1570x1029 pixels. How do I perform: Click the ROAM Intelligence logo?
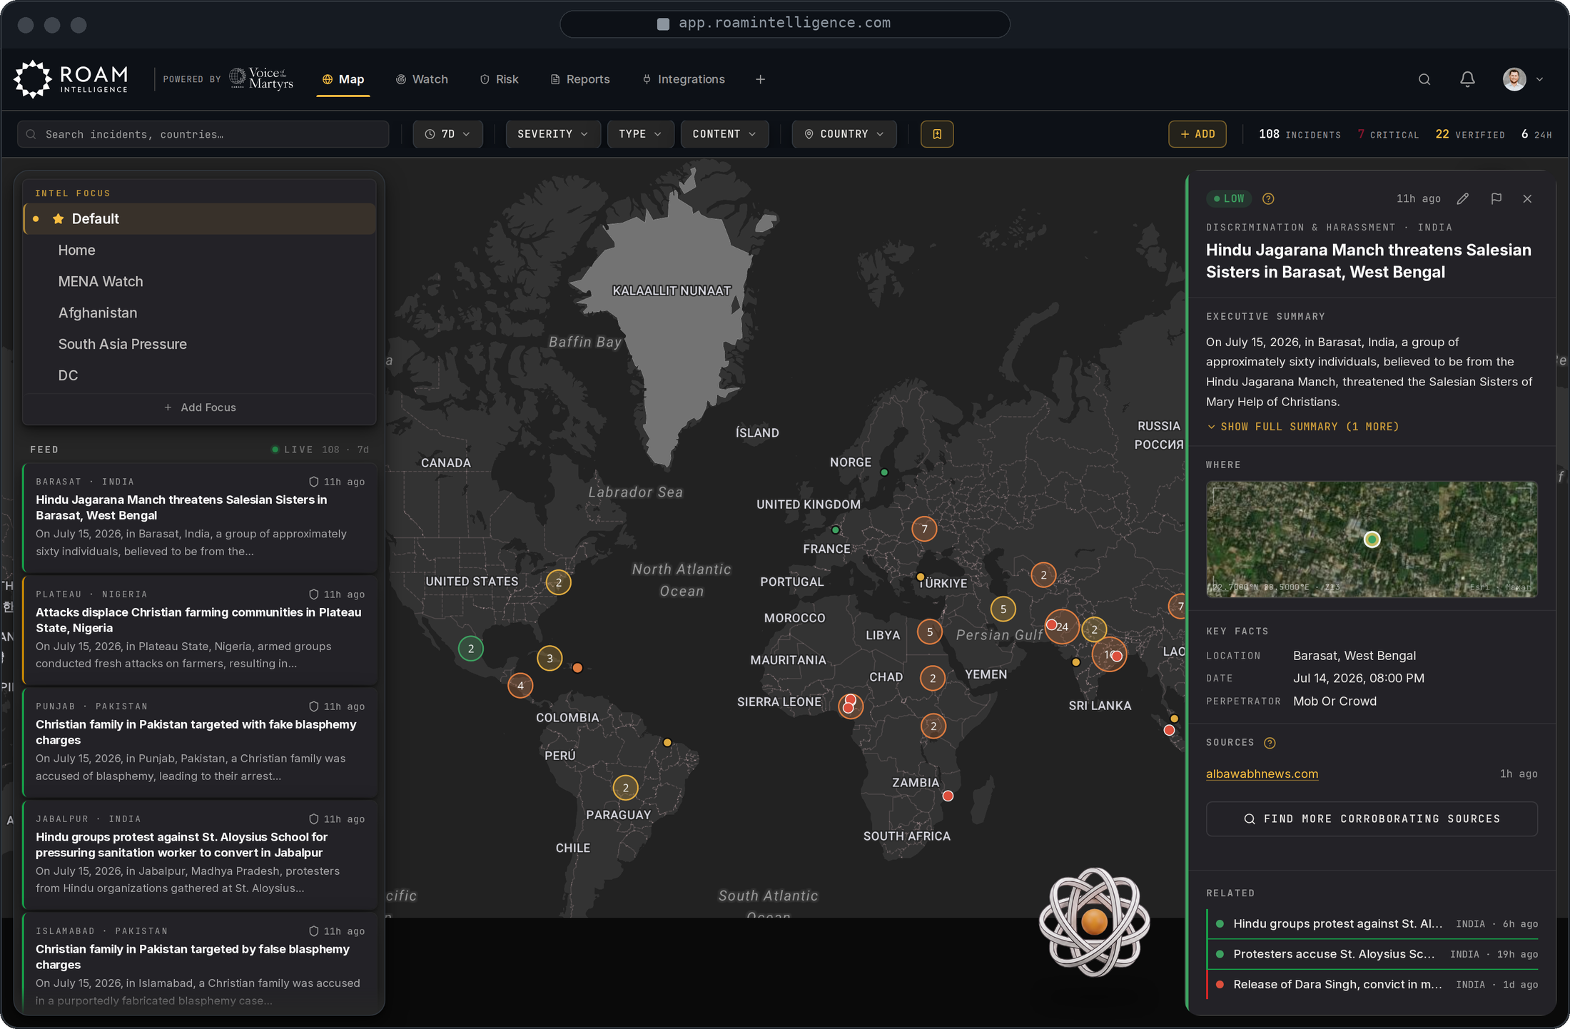click(71, 79)
